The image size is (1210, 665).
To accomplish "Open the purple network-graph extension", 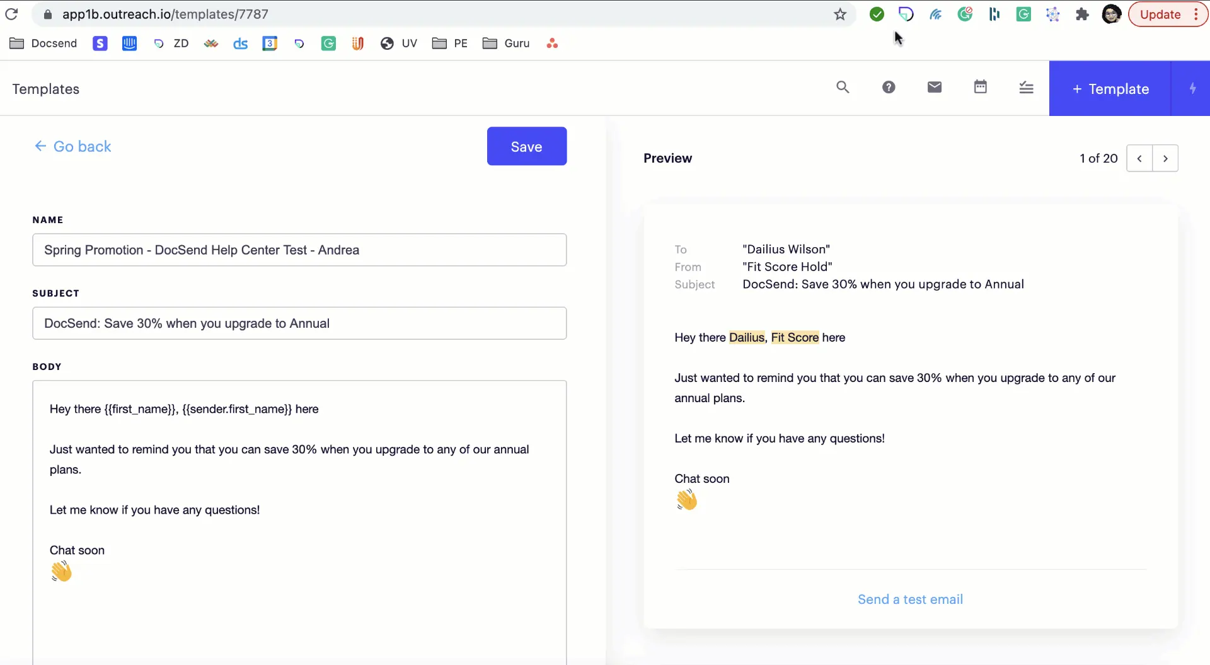I will (x=1053, y=14).
